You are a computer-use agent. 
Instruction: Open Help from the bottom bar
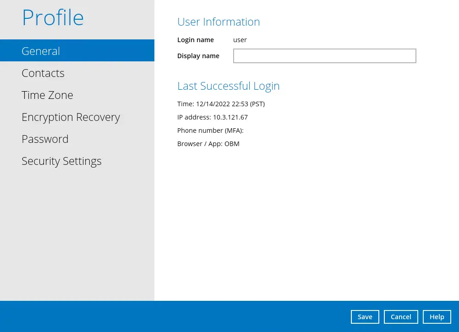[437, 317]
